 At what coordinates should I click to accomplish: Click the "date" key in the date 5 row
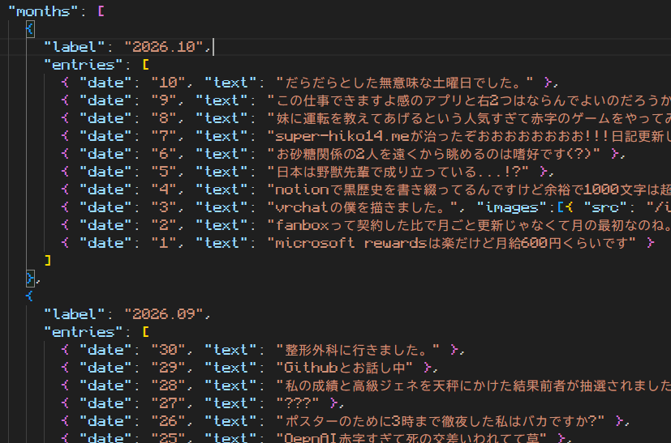105,172
